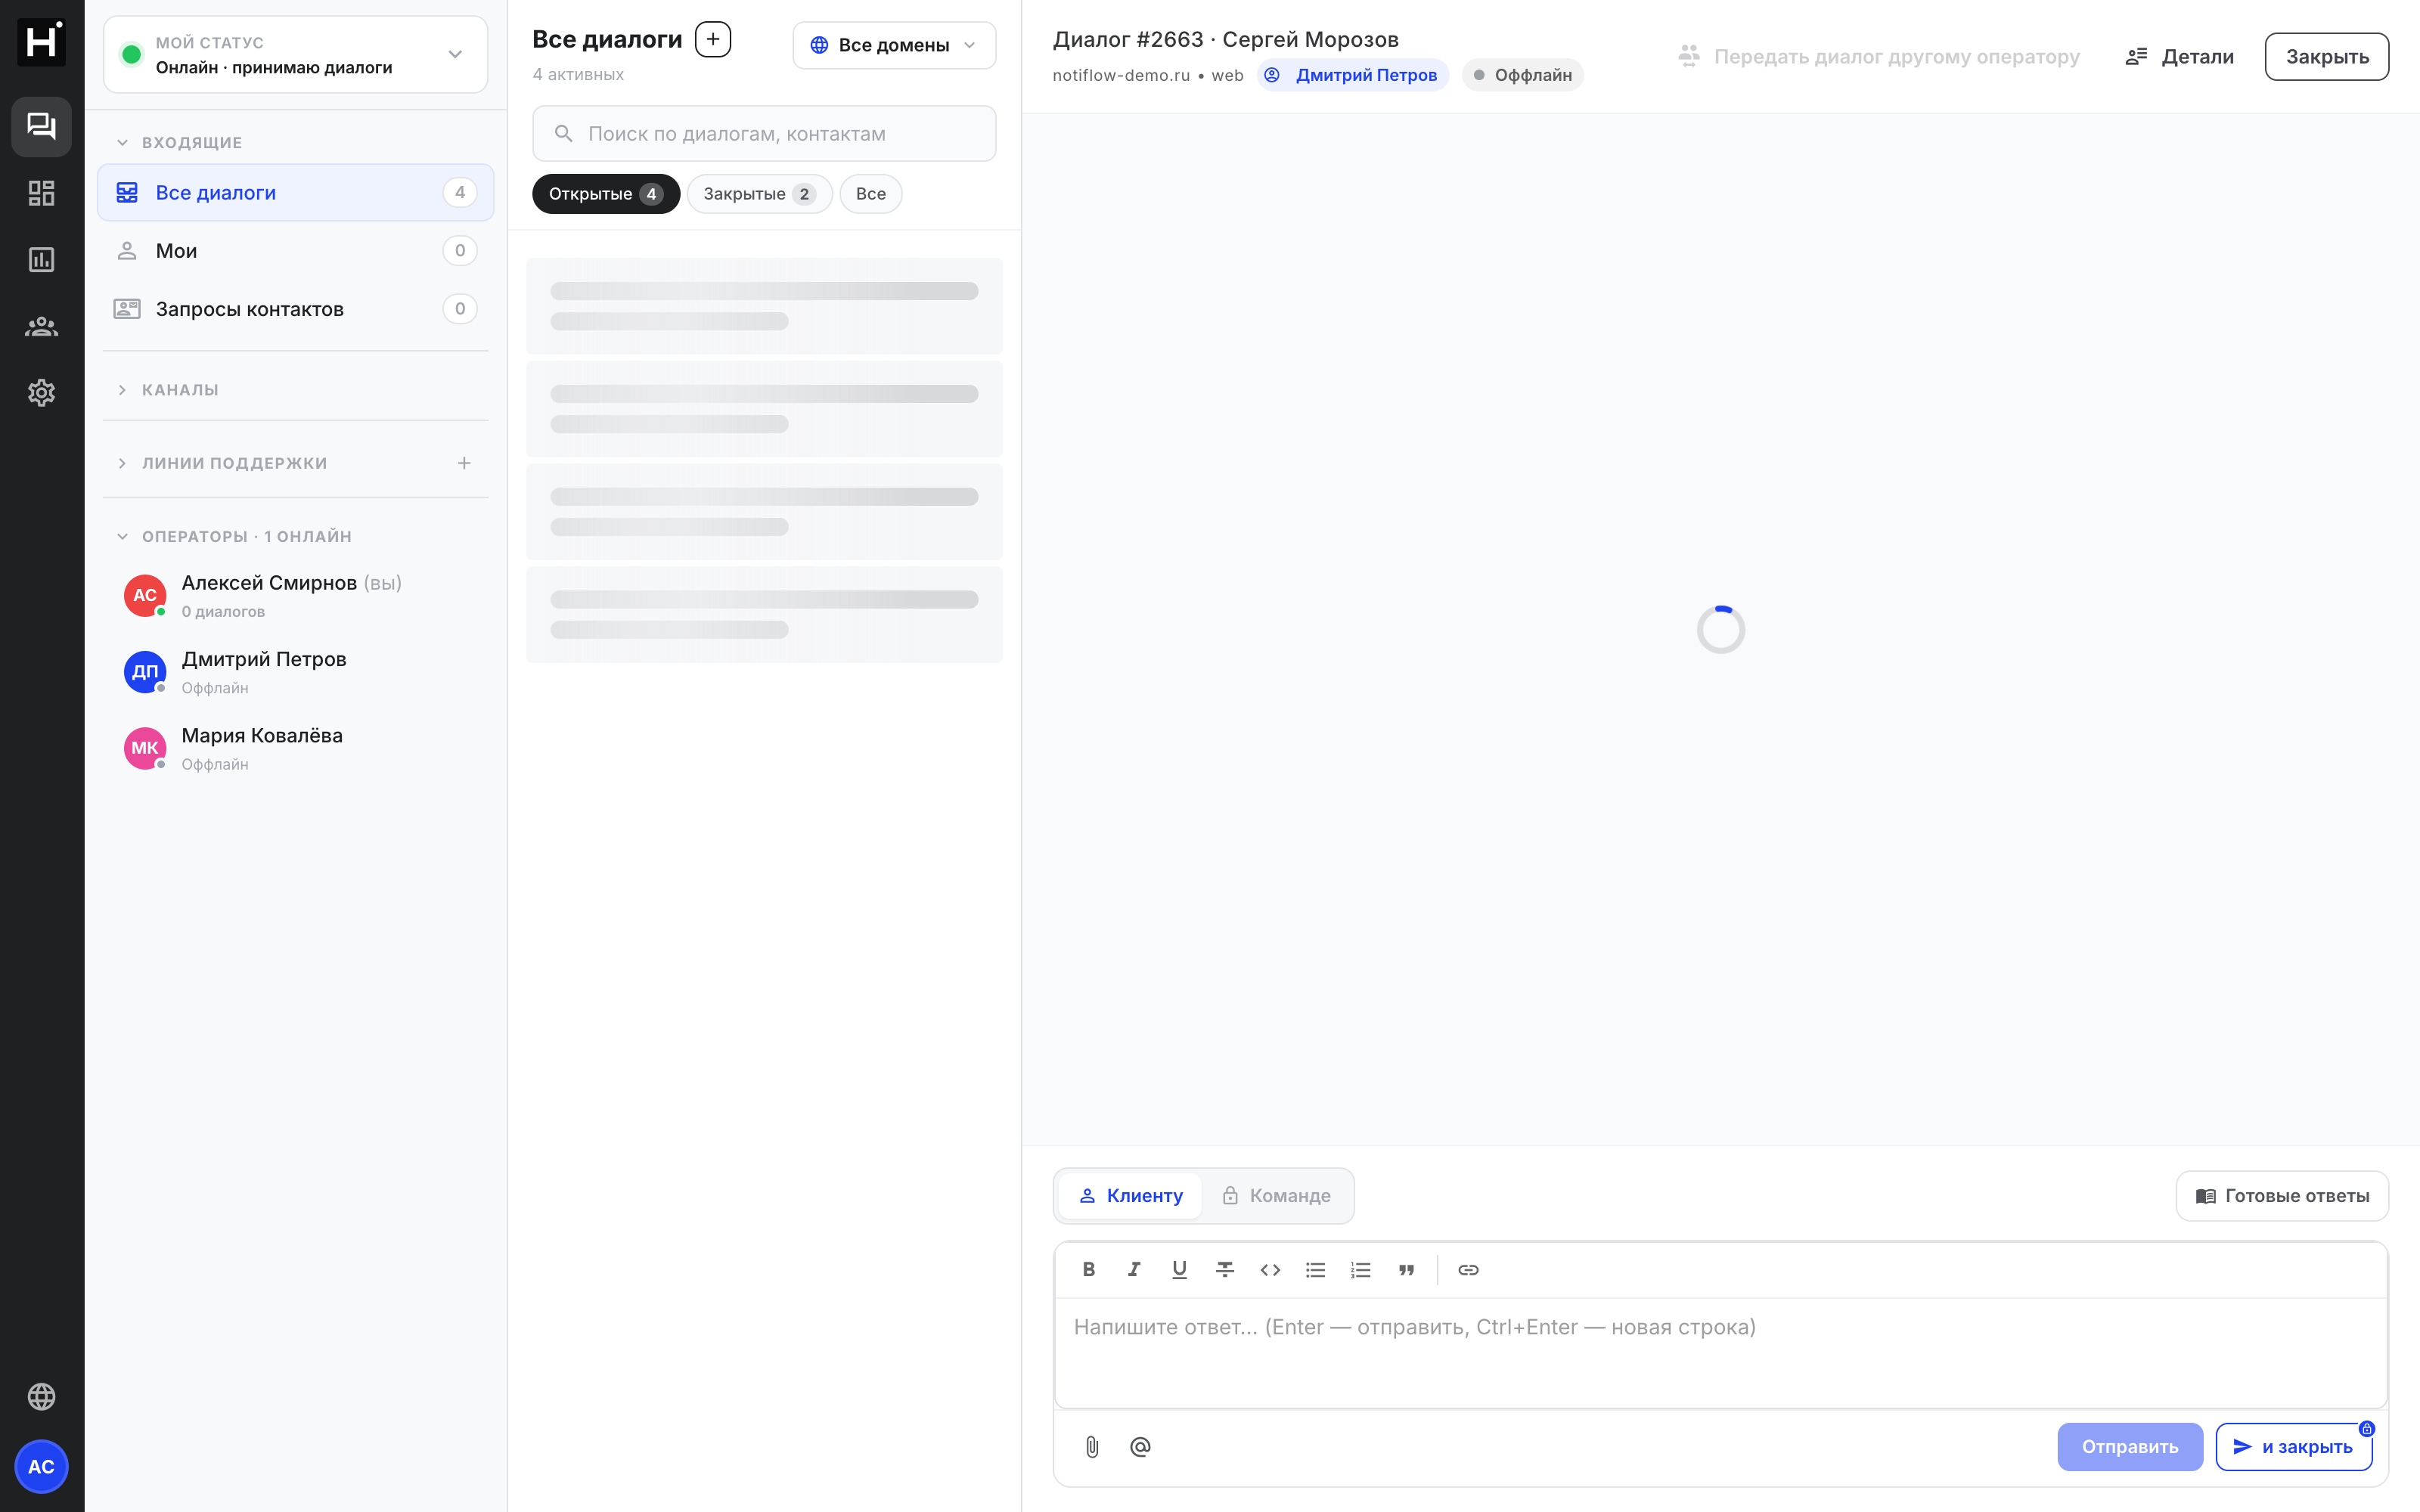Filter dialogs by Закрытые
2420x1512 pixels.
pos(759,194)
